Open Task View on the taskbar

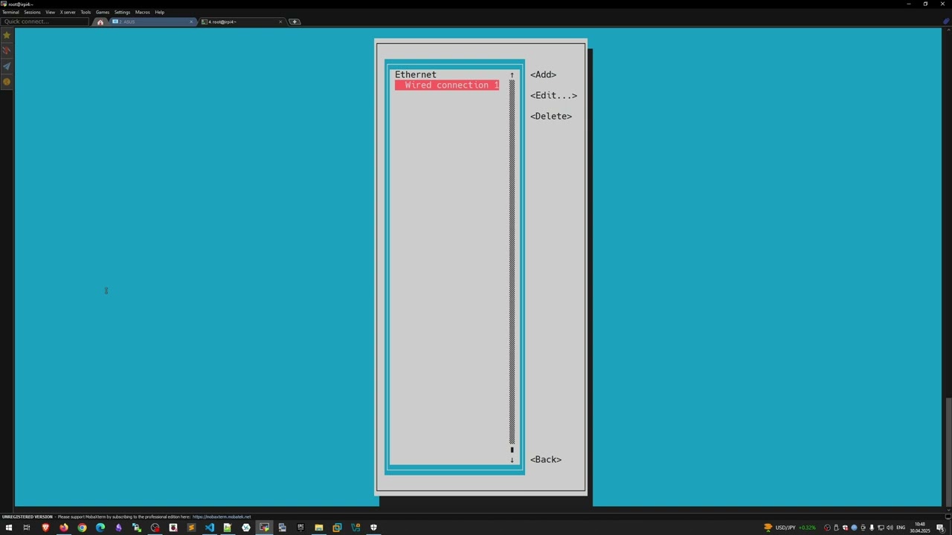[x=26, y=528]
